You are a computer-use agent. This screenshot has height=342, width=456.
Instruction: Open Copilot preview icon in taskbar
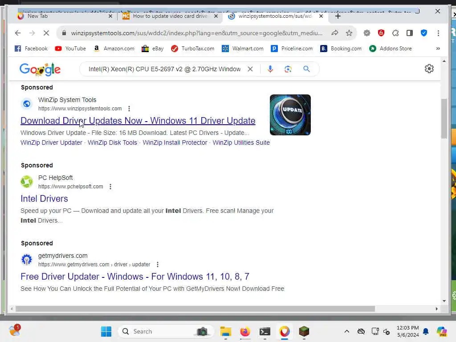(x=441, y=331)
